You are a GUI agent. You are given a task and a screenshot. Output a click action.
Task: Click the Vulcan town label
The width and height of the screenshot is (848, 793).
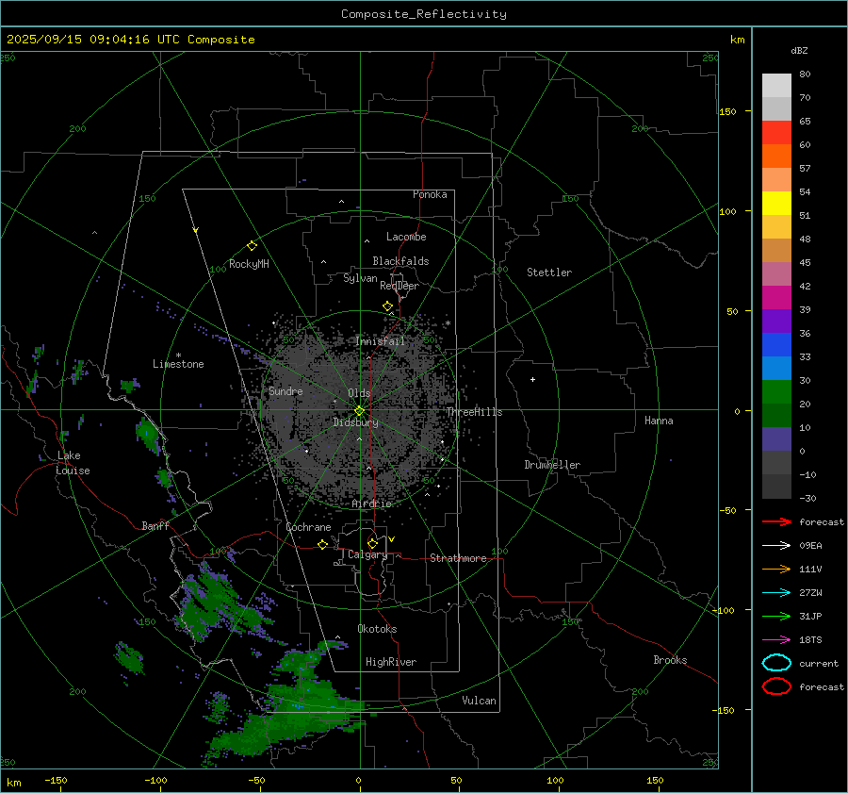click(480, 701)
